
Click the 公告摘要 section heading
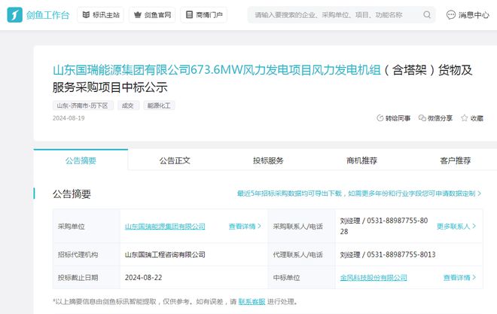pos(72,194)
